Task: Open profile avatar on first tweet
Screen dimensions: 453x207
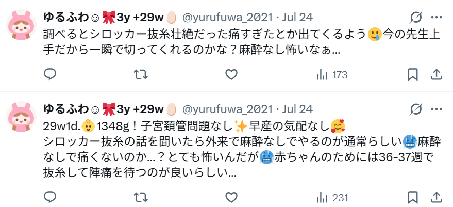Action: pyautogui.click(x=21, y=25)
